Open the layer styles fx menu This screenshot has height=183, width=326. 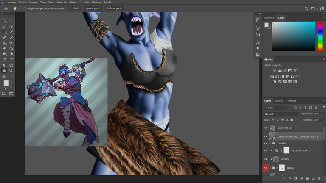click(290, 178)
